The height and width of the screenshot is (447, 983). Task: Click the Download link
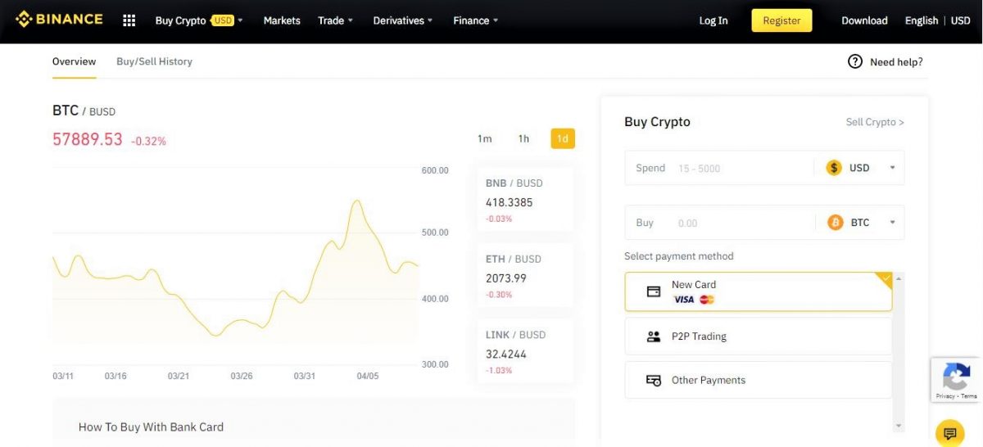pyautogui.click(x=864, y=20)
